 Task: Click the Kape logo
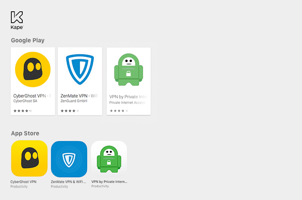click(17, 20)
